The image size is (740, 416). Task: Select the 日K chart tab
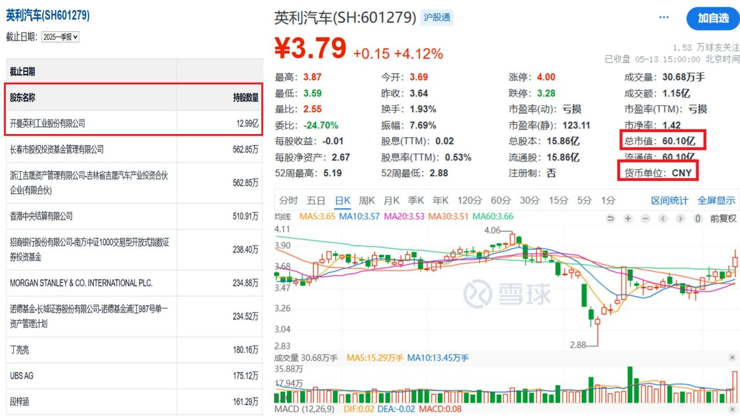342,200
